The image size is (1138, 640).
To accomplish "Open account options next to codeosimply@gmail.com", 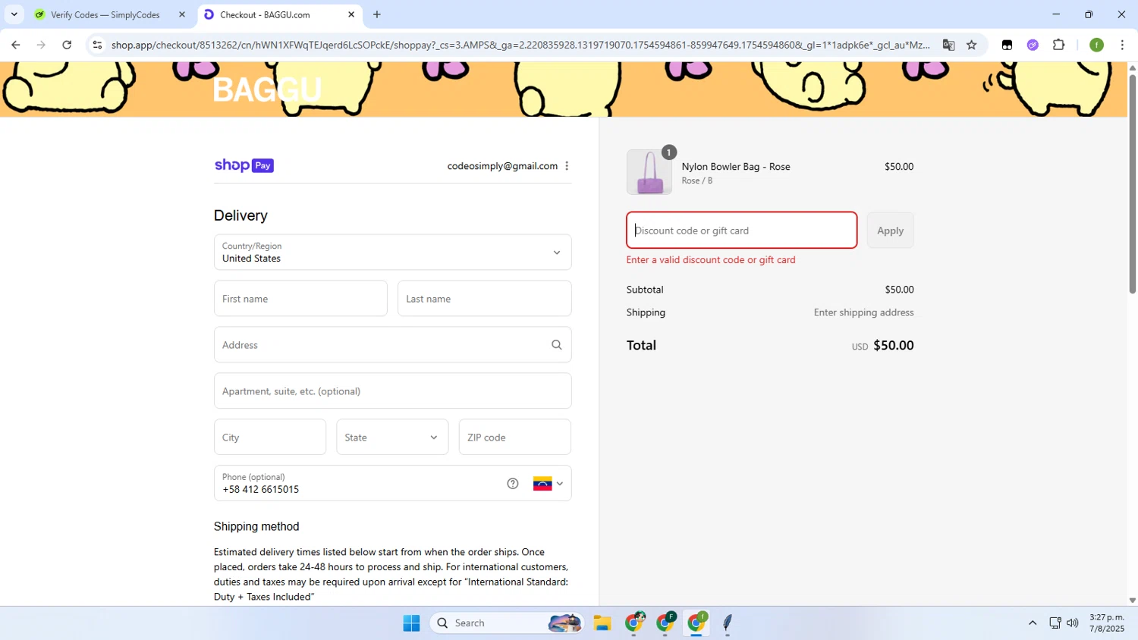I will 567,166.
